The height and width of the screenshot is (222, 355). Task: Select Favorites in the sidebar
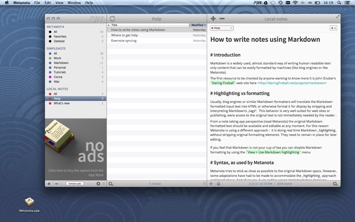click(75, 36)
